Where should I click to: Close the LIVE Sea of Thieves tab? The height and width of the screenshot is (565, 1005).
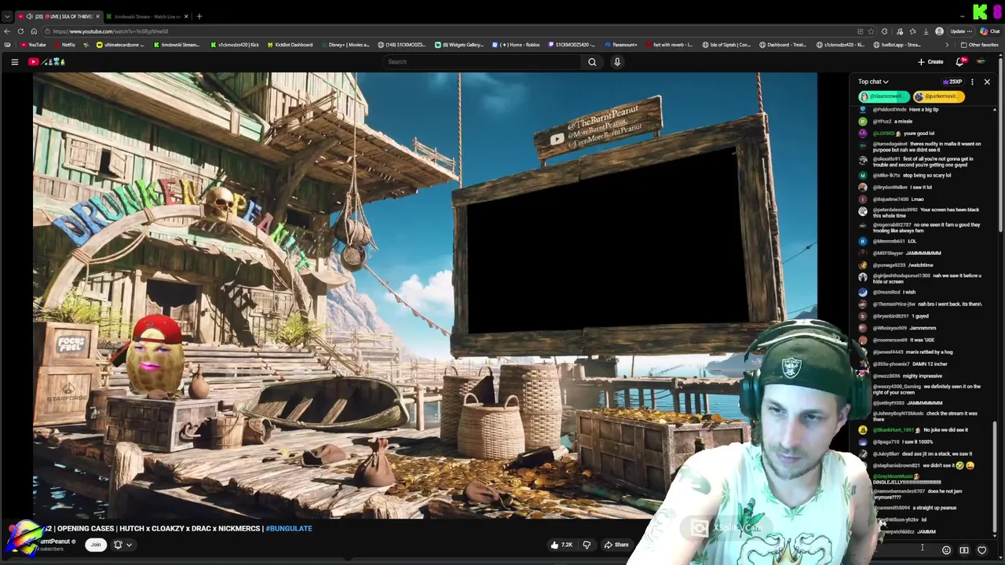[97, 16]
